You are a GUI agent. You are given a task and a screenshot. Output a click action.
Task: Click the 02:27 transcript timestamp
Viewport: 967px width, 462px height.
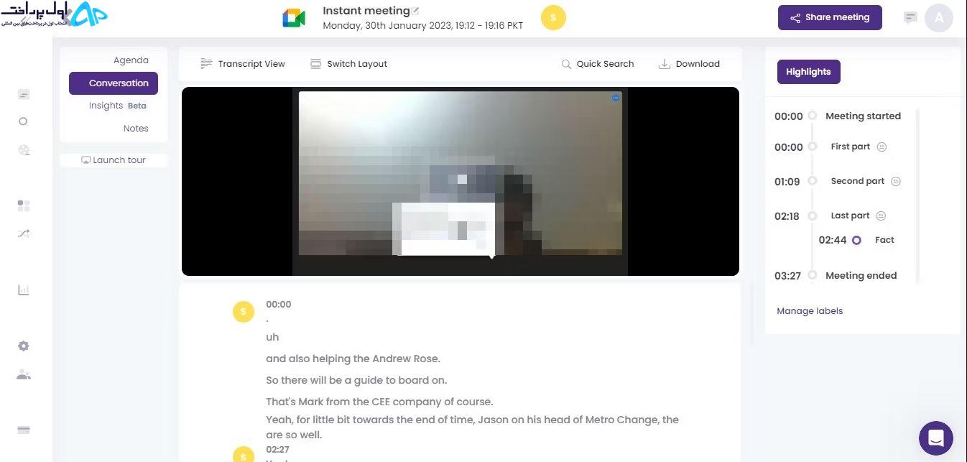(278, 450)
